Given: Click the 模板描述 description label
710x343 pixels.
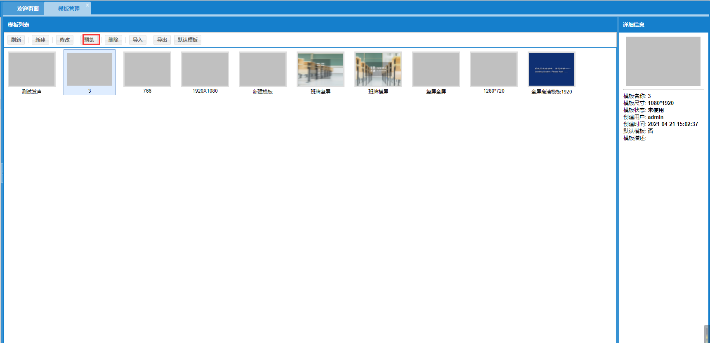Looking at the screenshot, I should [635, 138].
